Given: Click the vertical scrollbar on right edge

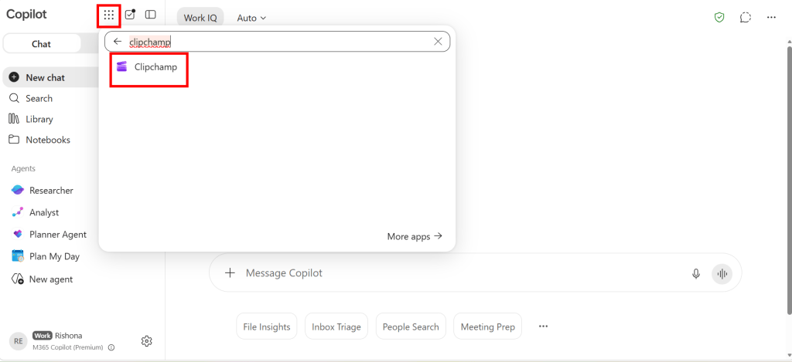Looking at the screenshot, I should (790, 179).
